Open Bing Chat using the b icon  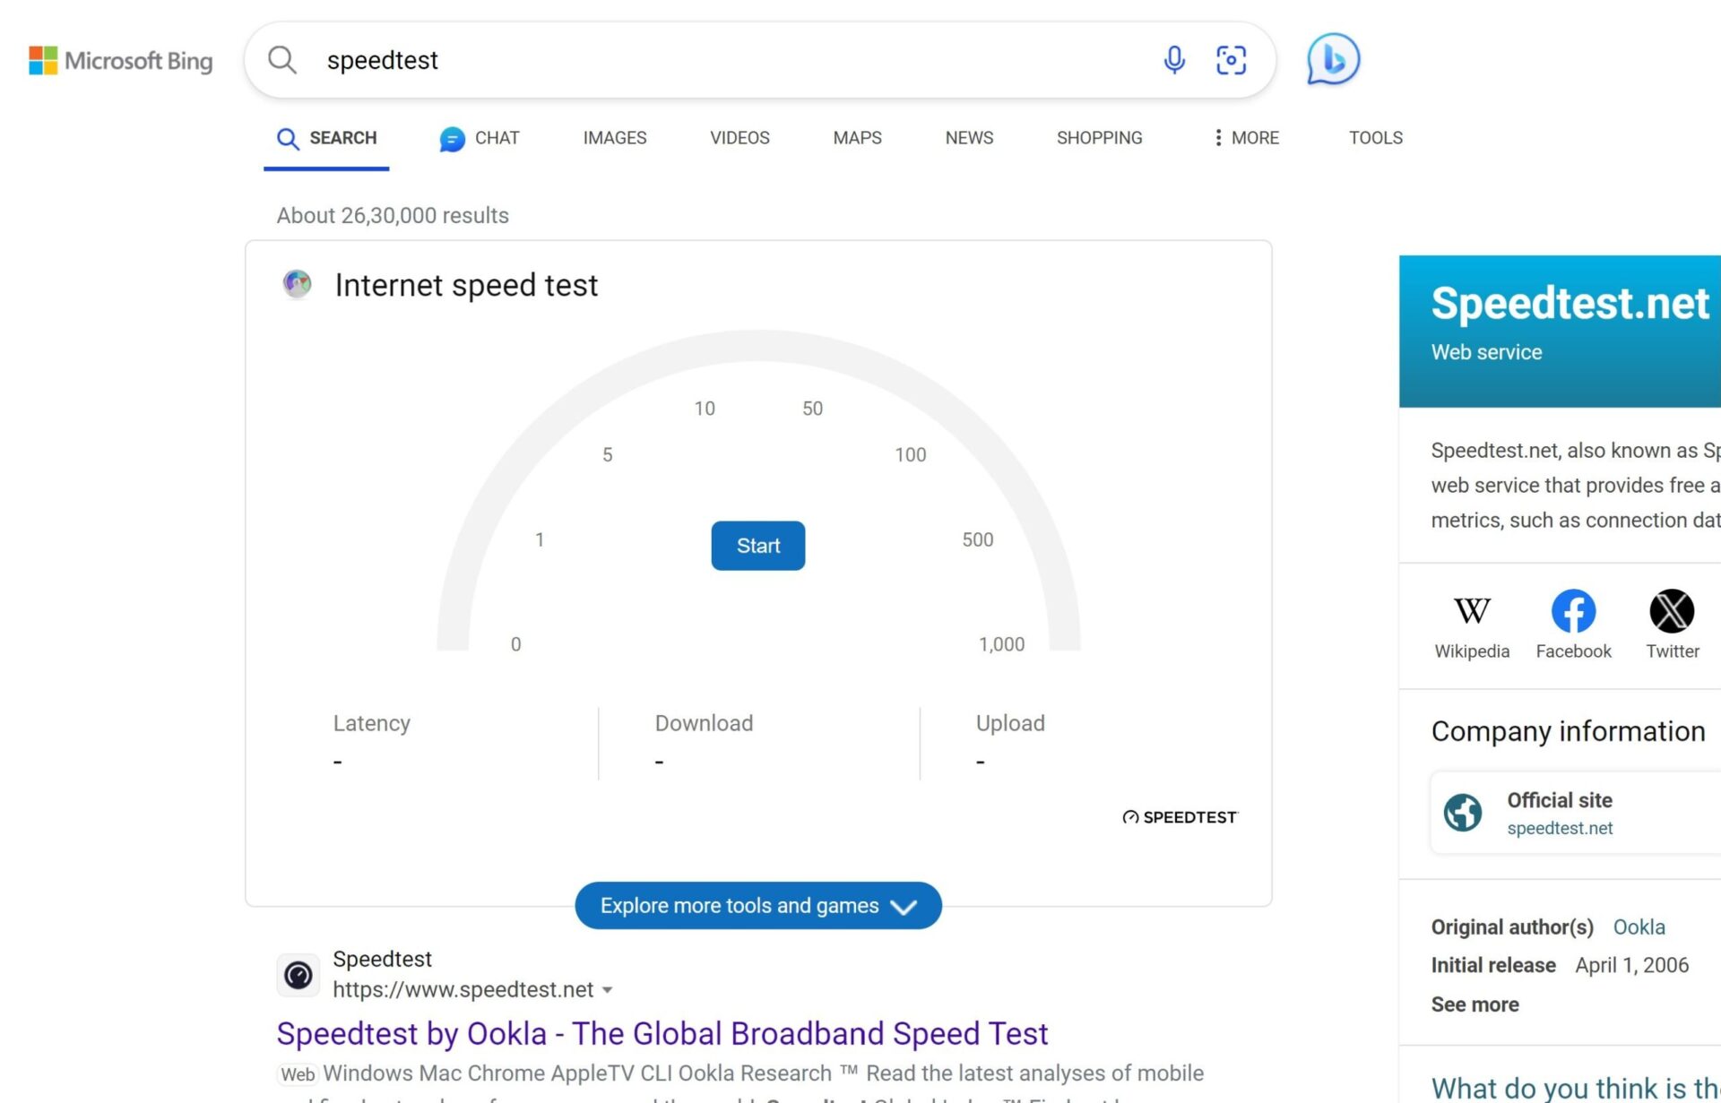tap(1332, 59)
